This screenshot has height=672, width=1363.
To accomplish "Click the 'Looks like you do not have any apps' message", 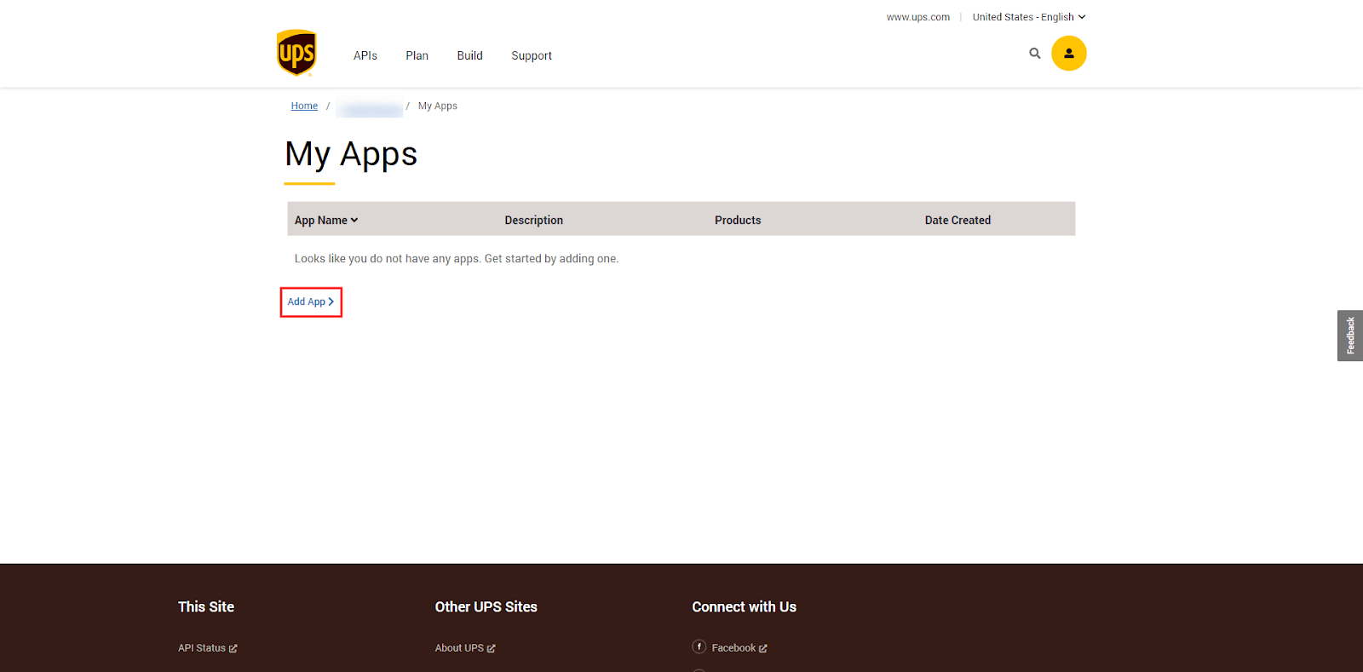I will [457, 258].
